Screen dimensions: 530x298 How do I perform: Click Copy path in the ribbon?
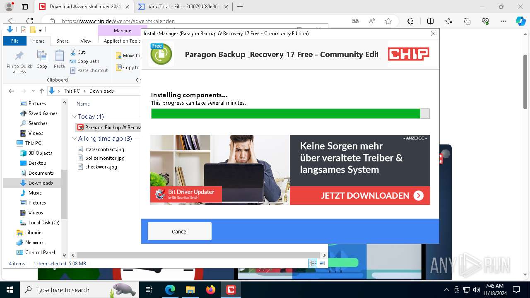coord(84,61)
